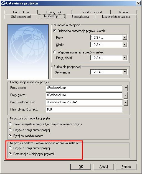
Task: Click the application icon in title bar
Action: pyautogui.click(x=3, y=3)
